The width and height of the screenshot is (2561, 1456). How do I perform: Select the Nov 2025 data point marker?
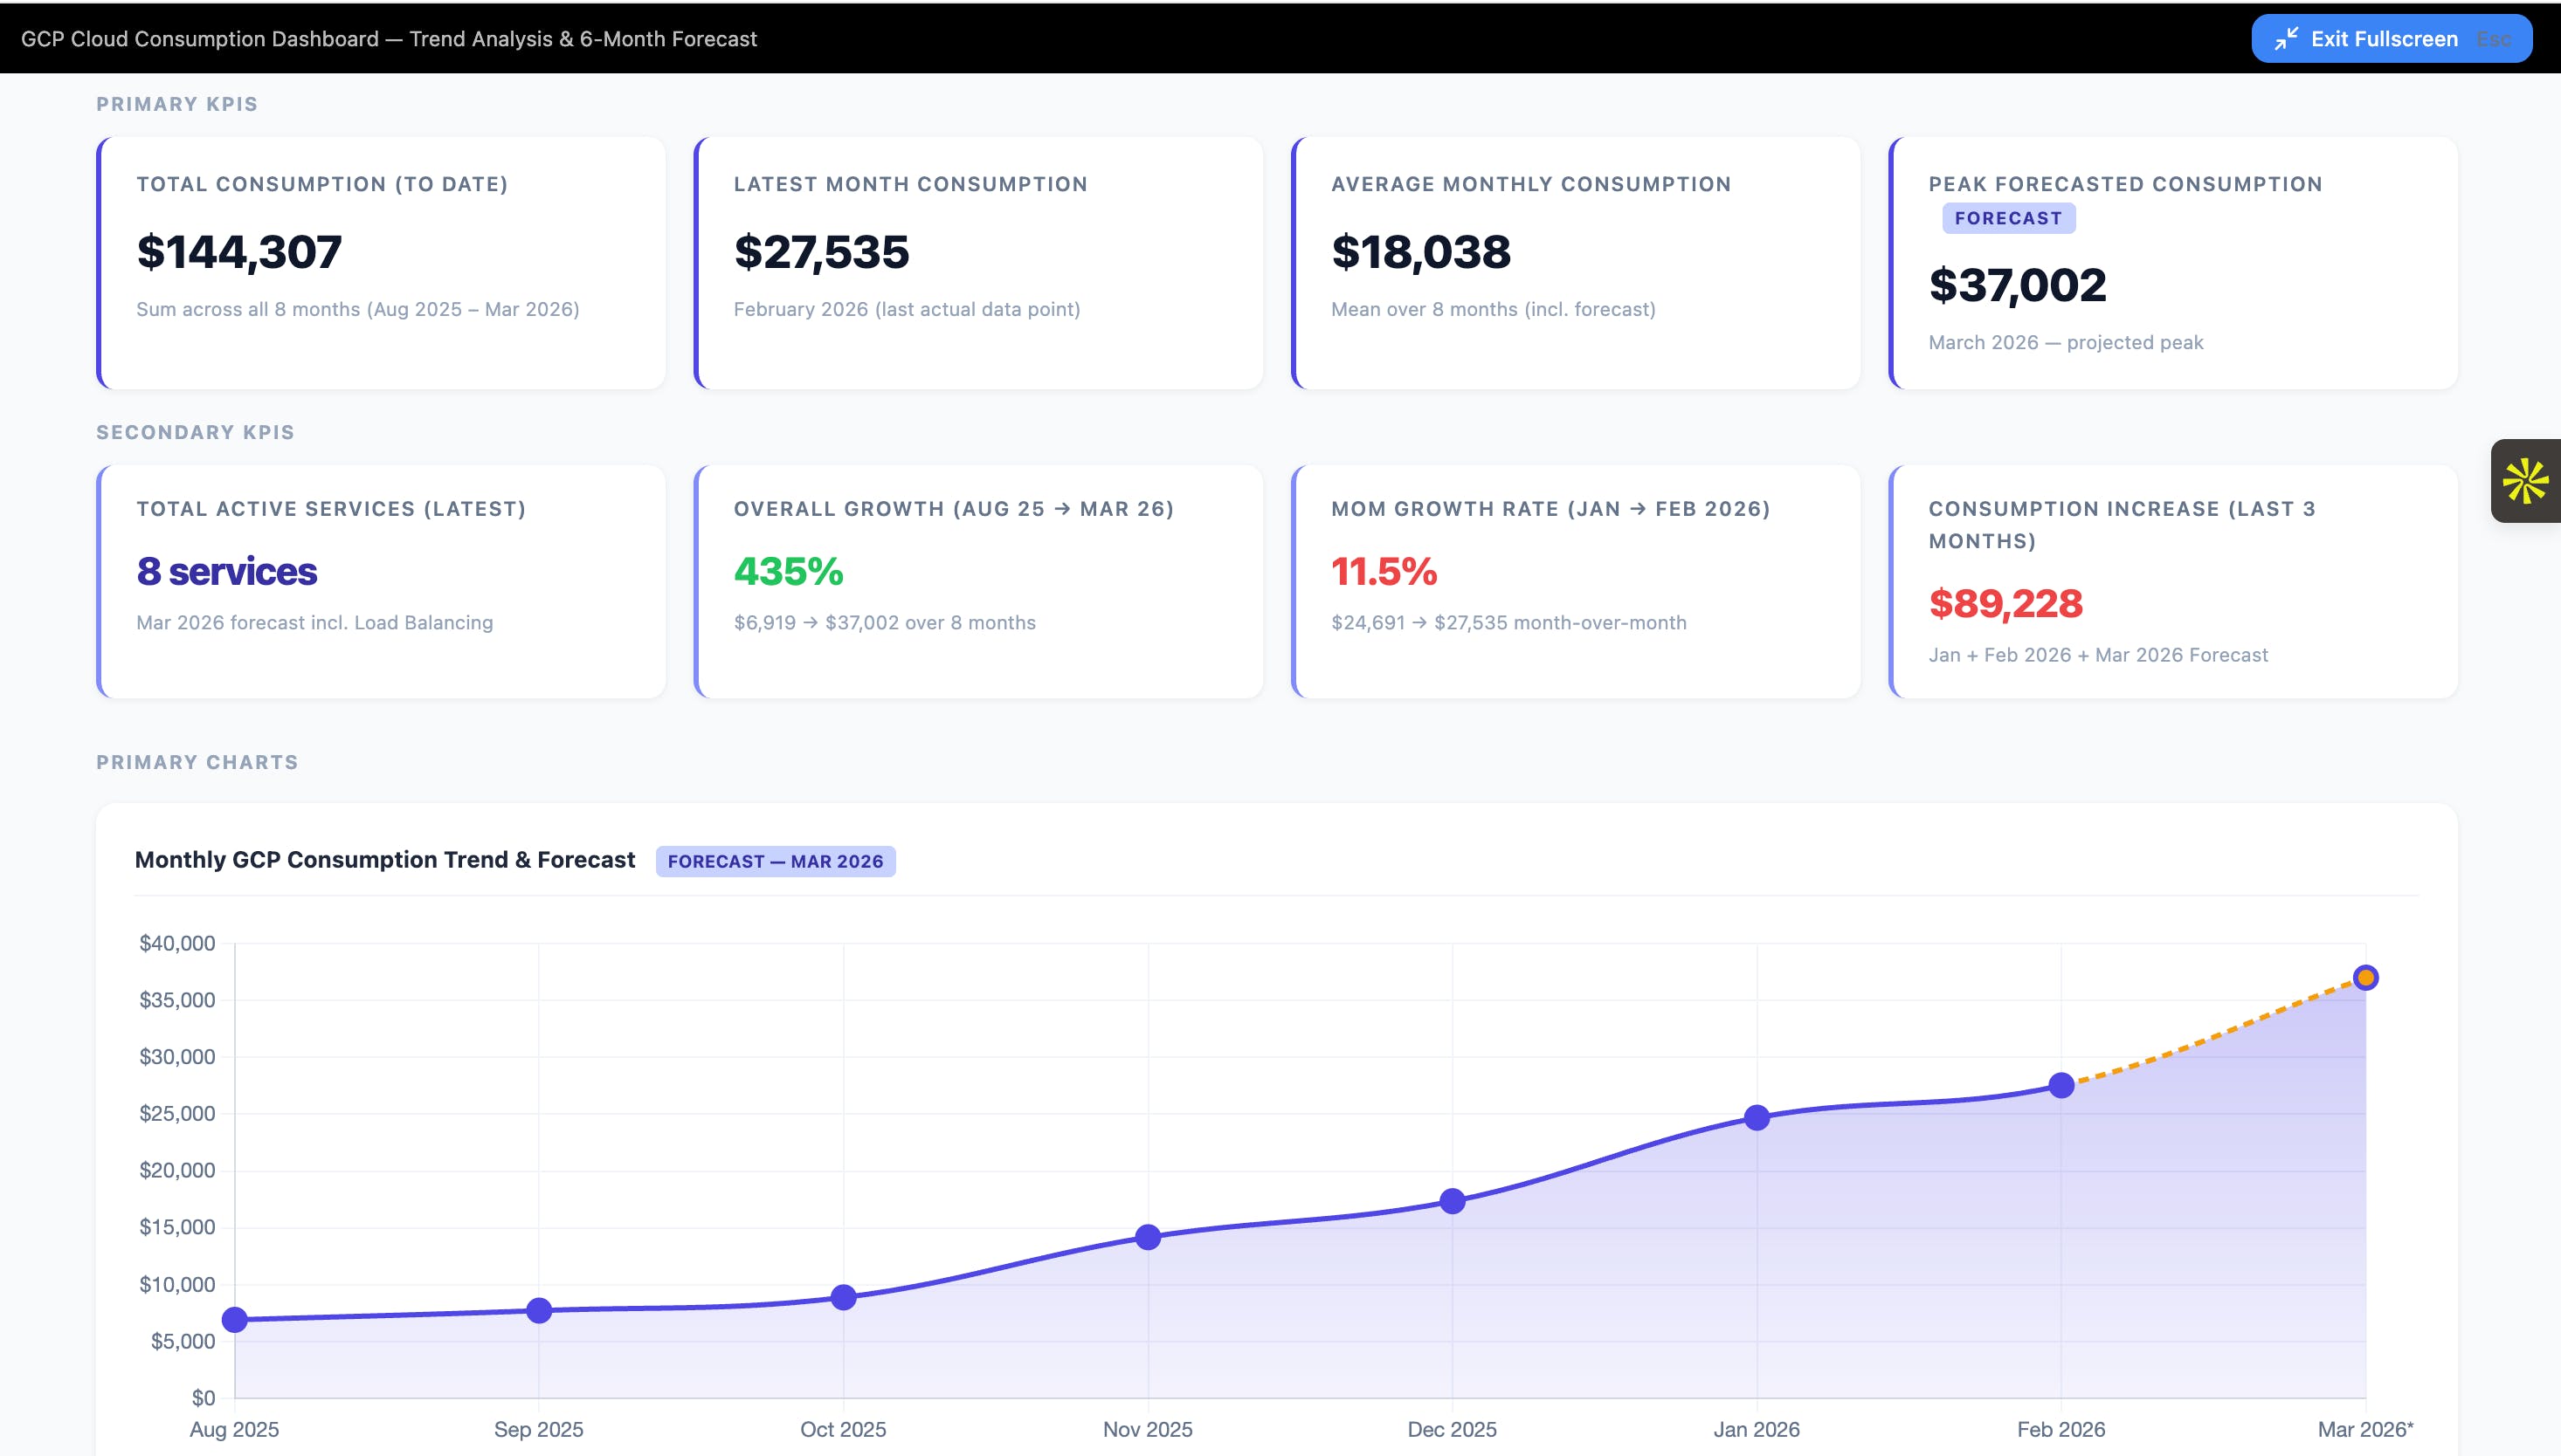pyautogui.click(x=1149, y=1237)
